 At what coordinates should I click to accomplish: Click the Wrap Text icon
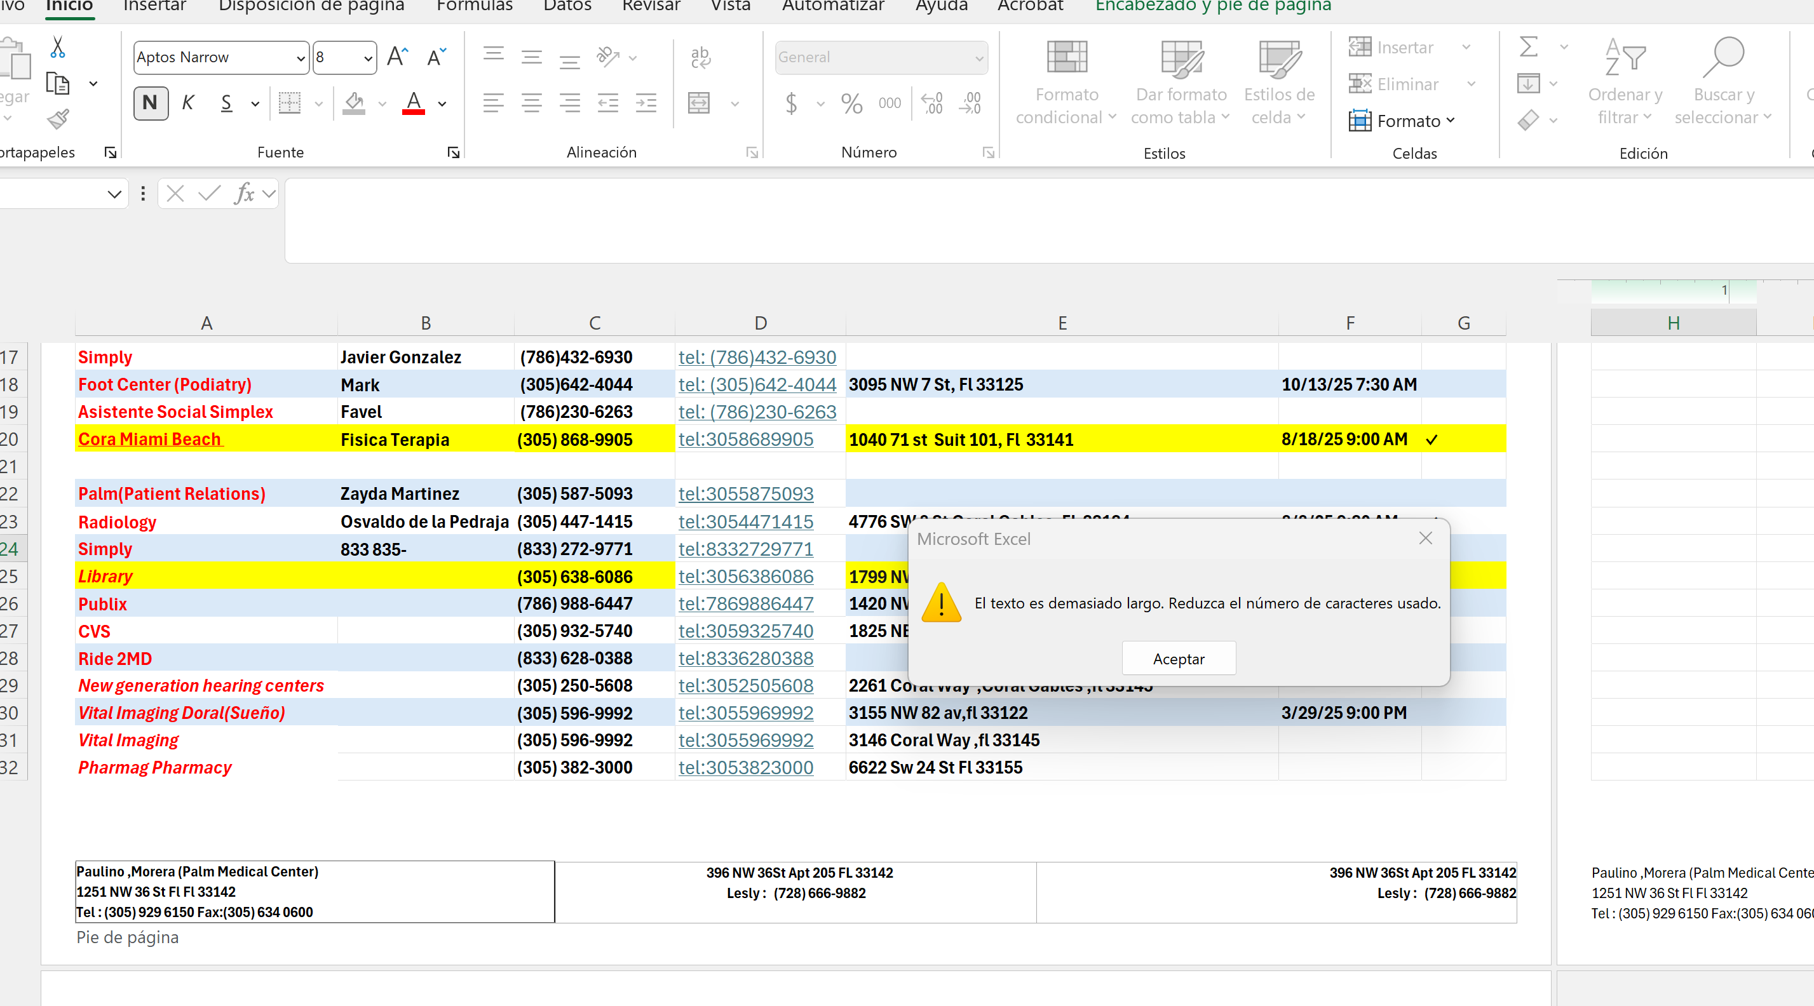[x=700, y=57]
